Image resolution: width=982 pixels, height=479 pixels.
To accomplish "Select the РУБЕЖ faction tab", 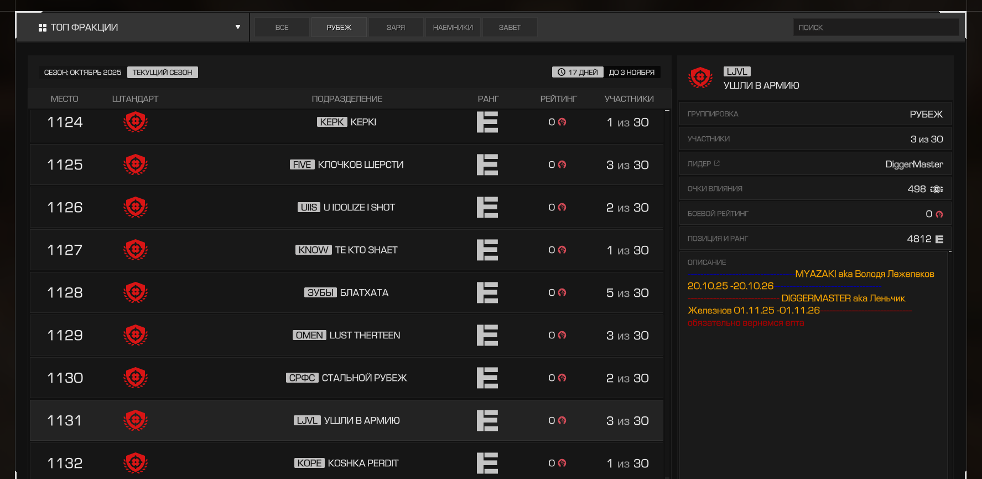I will 339,27.
